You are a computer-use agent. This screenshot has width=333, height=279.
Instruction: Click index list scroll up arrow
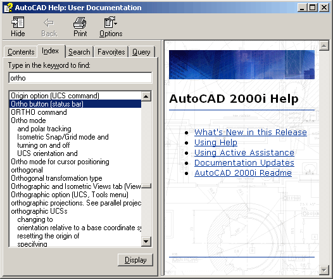(x=146, y=96)
